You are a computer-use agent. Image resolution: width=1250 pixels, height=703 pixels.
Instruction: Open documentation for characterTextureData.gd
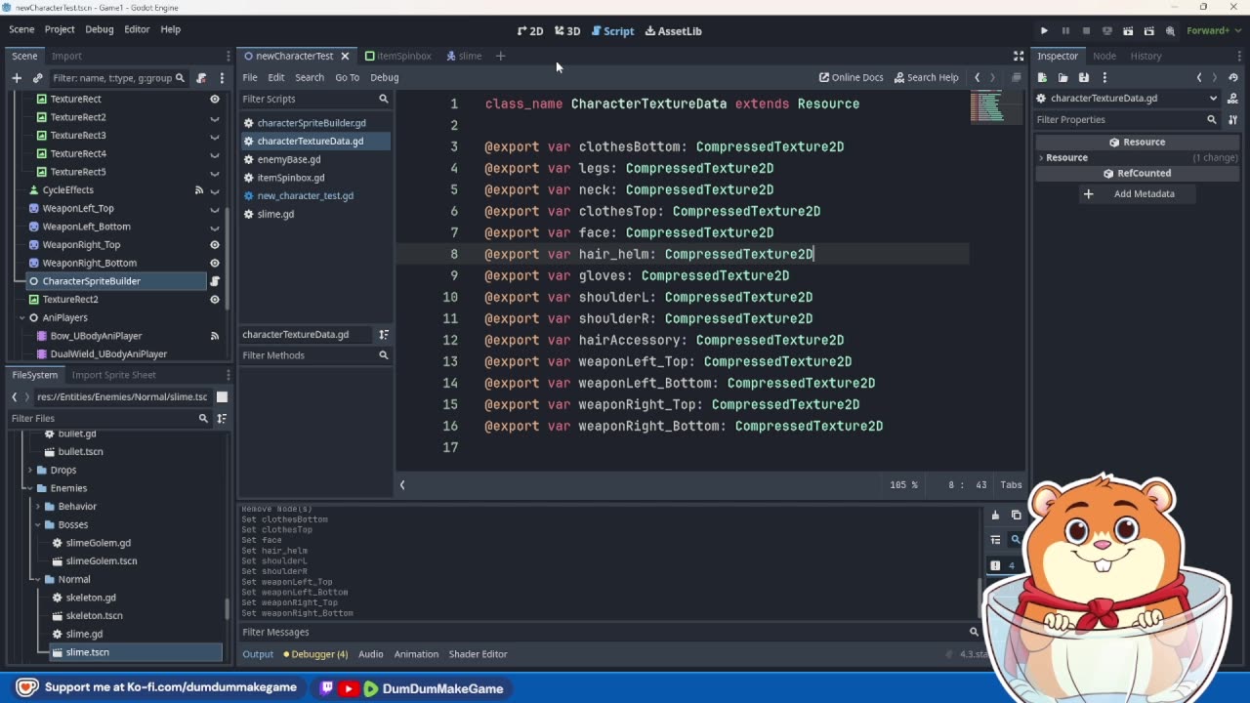pos(1232,99)
